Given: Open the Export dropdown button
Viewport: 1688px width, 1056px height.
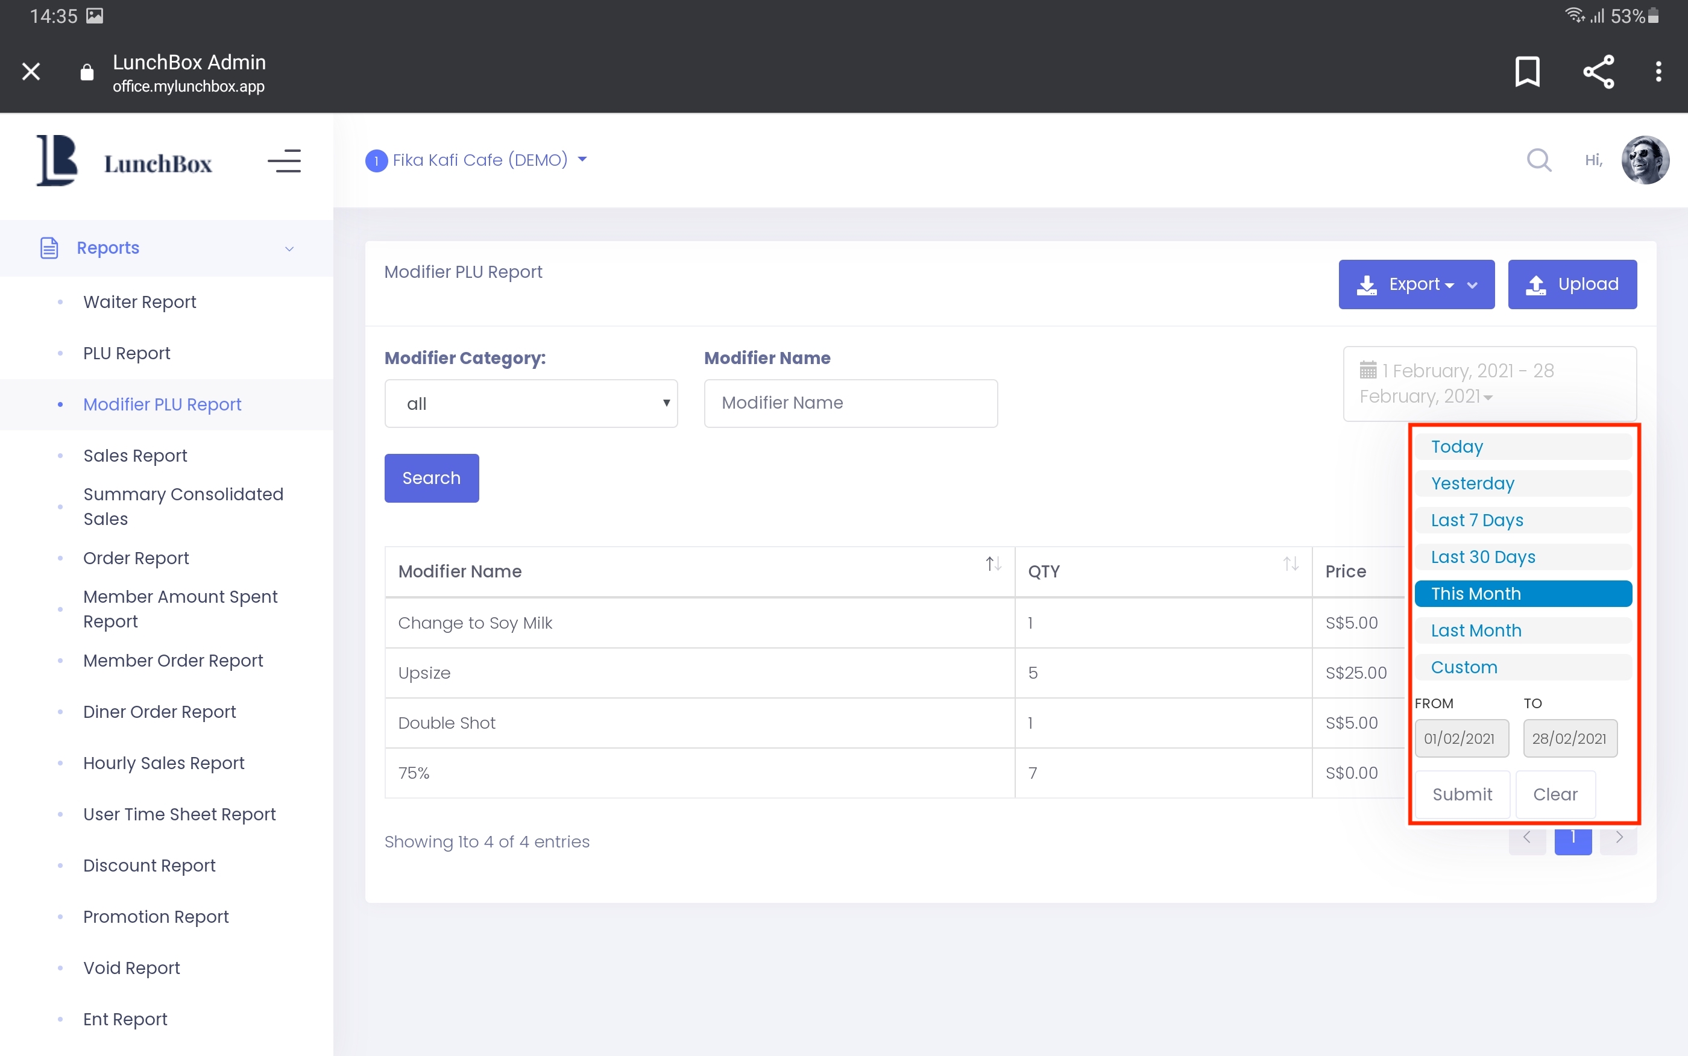Looking at the screenshot, I should click(1416, 284).
